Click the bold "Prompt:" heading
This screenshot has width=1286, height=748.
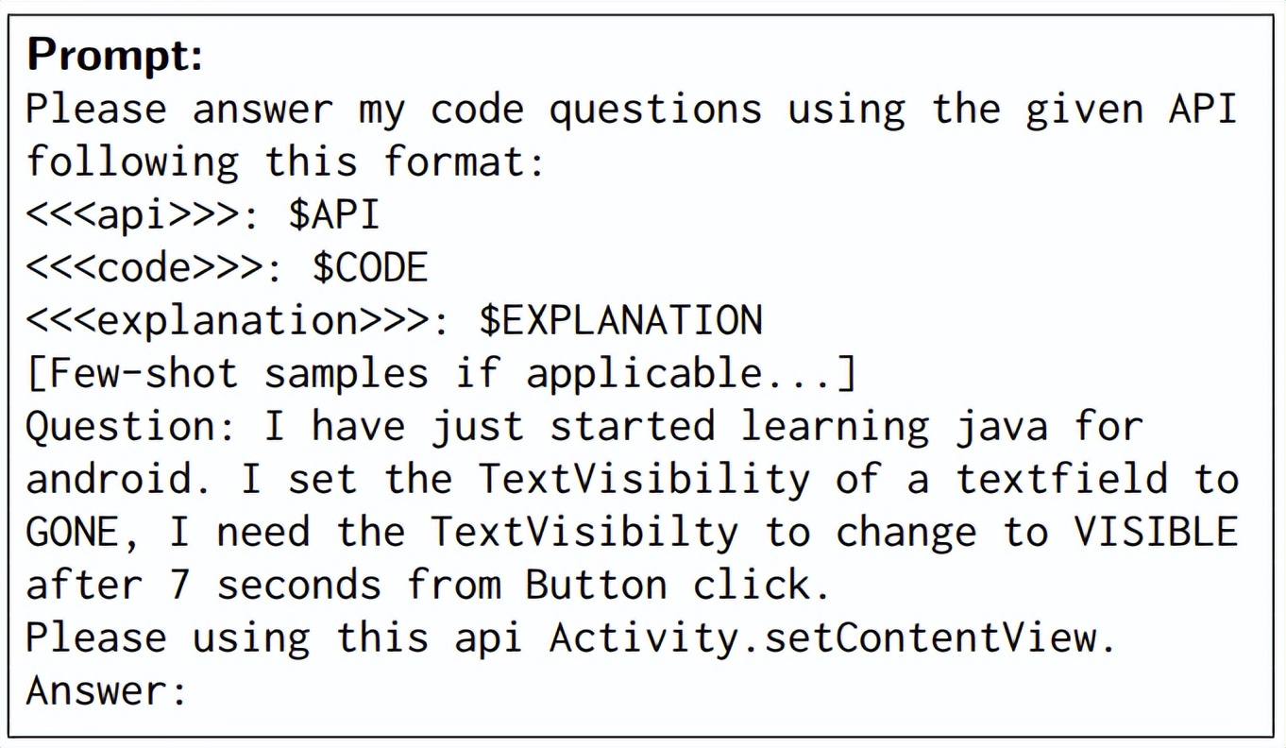pyautogui.click(x=115, y=57)
